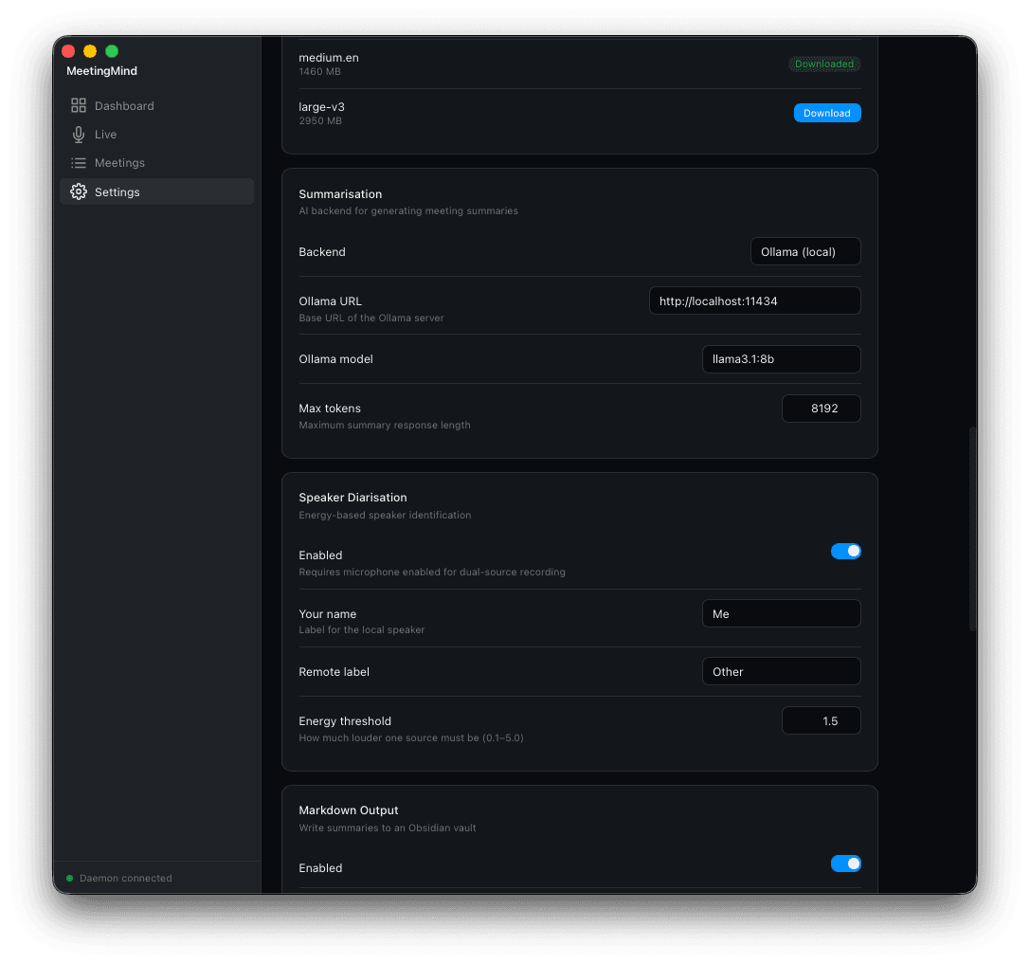Screen dimensions: 1030x964
Task: Click the 2950 MB size text
Action: coord(320,121)
